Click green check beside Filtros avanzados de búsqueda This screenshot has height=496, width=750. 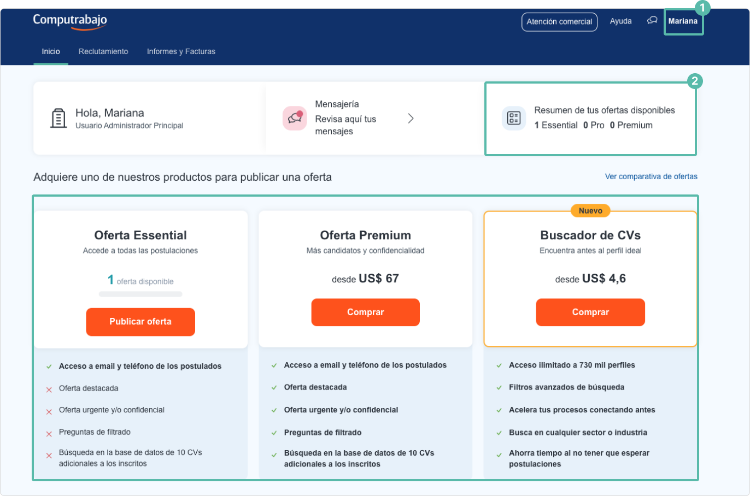[x=499, y=388]
